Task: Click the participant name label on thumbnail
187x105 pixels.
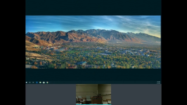Action: [x=93, y=104]
